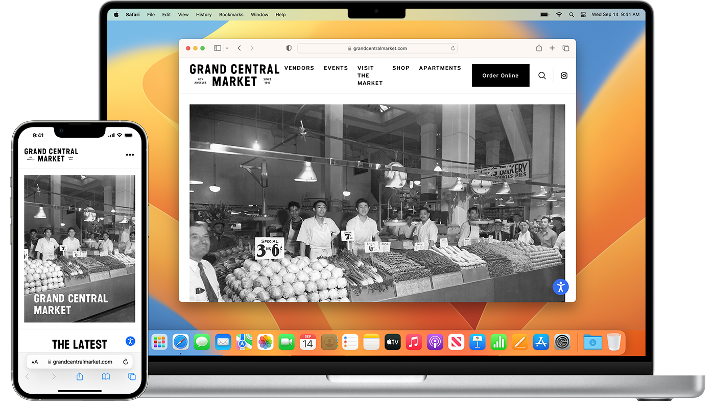The width and height of the screenshot is (715, 408).
Task: Launch Music from the Dock
Action: pos(414,342)
